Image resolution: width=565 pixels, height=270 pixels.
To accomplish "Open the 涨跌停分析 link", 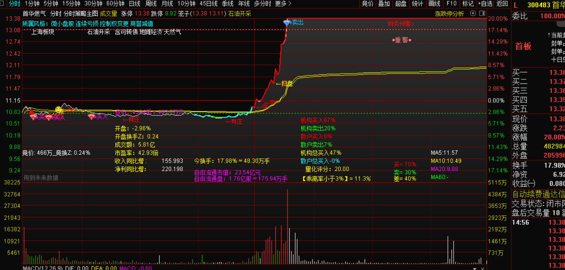I will pos(449,14).
